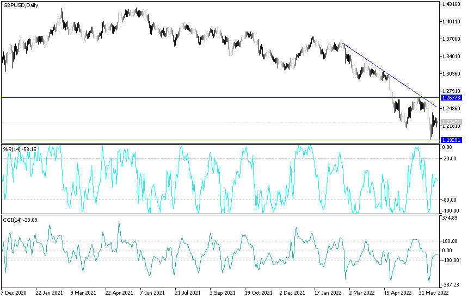Click the 1.24860 price scale value
This screenshot has width=468, height=299.
coord(451,109)
